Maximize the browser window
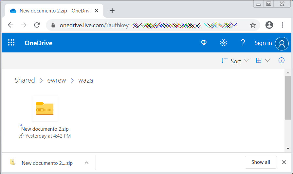 click(x=268, y=4)
